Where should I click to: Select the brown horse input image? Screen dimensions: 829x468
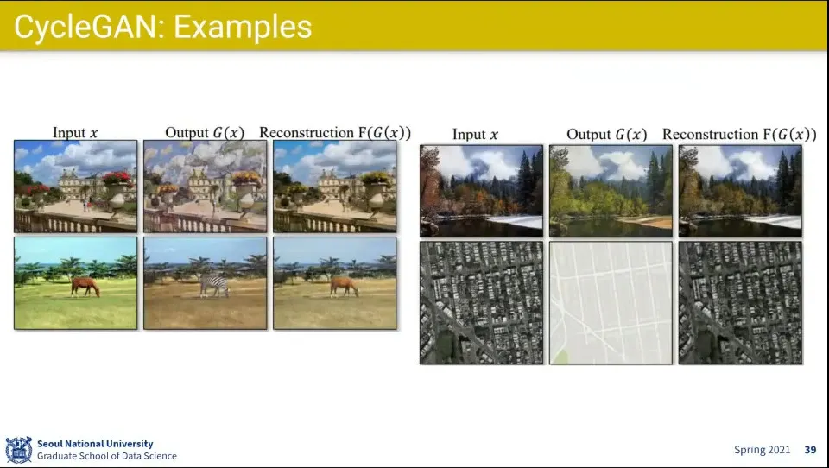pyautogui.click(x=76, y=283)
